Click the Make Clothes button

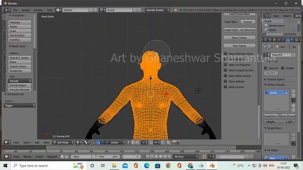tap(239, 38)
